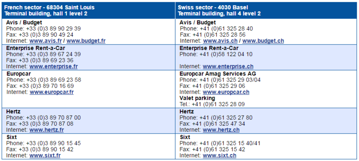Open the www.budget.fr link
This screenshot has height=161, width=359.
pos(86,41)
